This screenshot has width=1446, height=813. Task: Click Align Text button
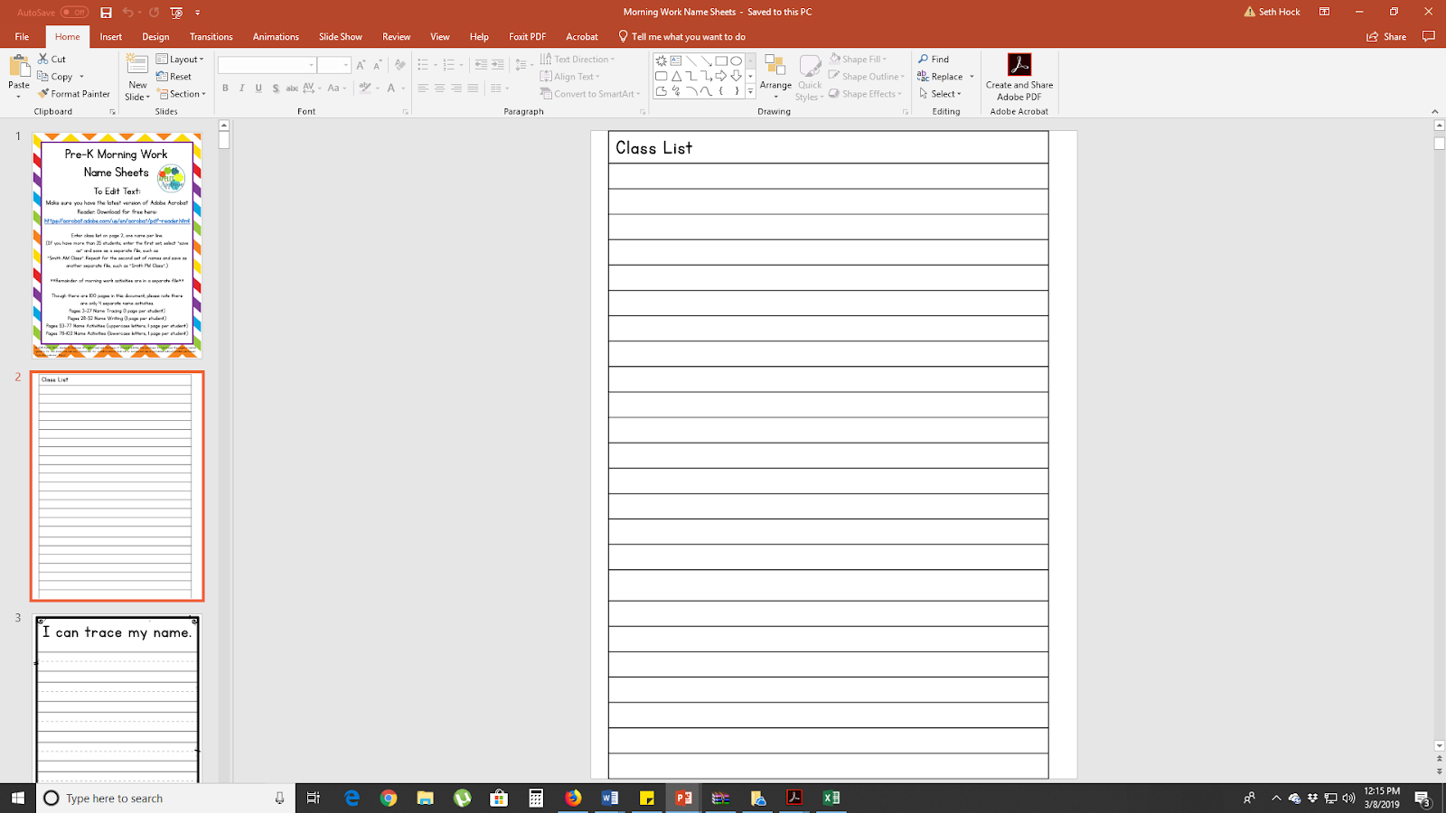click(x=570, y=77)
